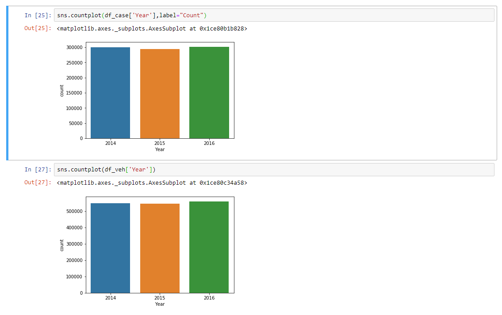This screenshot has width=502, height=315.
Task: Click the 2016 x-axis label in second chart
Action: tap(209, 298)
